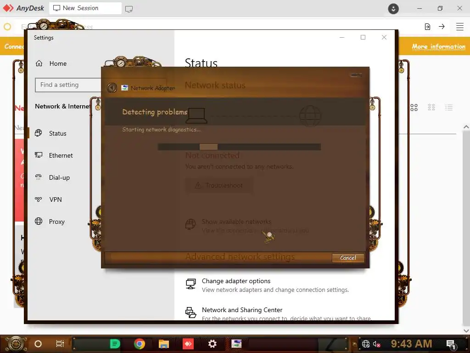The image size is (470, 353).
Task: Switch AnyDesk to list view
Action: (449, 108)
